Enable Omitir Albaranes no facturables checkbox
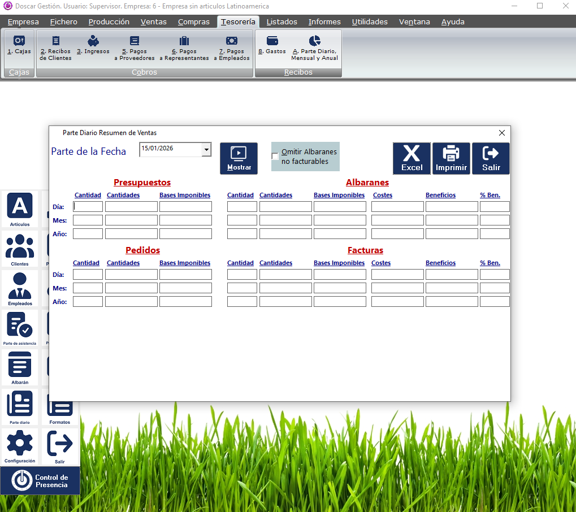Viewport: 576px width, 512px height. click(275, 157)
